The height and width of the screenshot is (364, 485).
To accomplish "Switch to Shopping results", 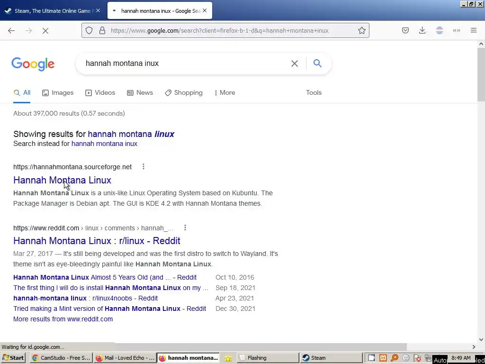I will 184,92.
